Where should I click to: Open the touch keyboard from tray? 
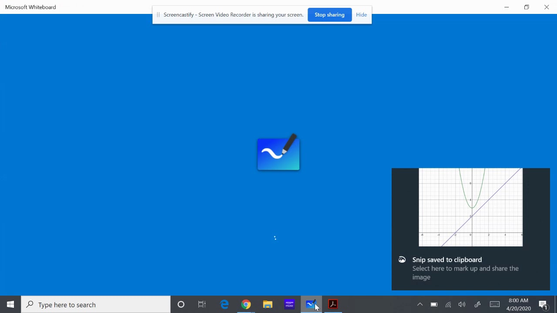click(495, 304)
